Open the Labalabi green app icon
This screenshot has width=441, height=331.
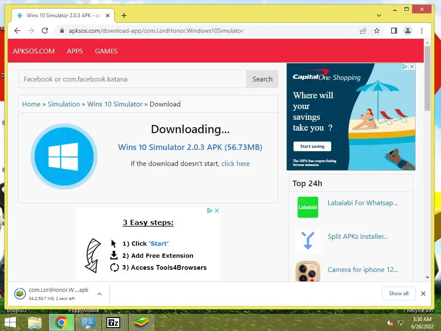click(307, 207)
